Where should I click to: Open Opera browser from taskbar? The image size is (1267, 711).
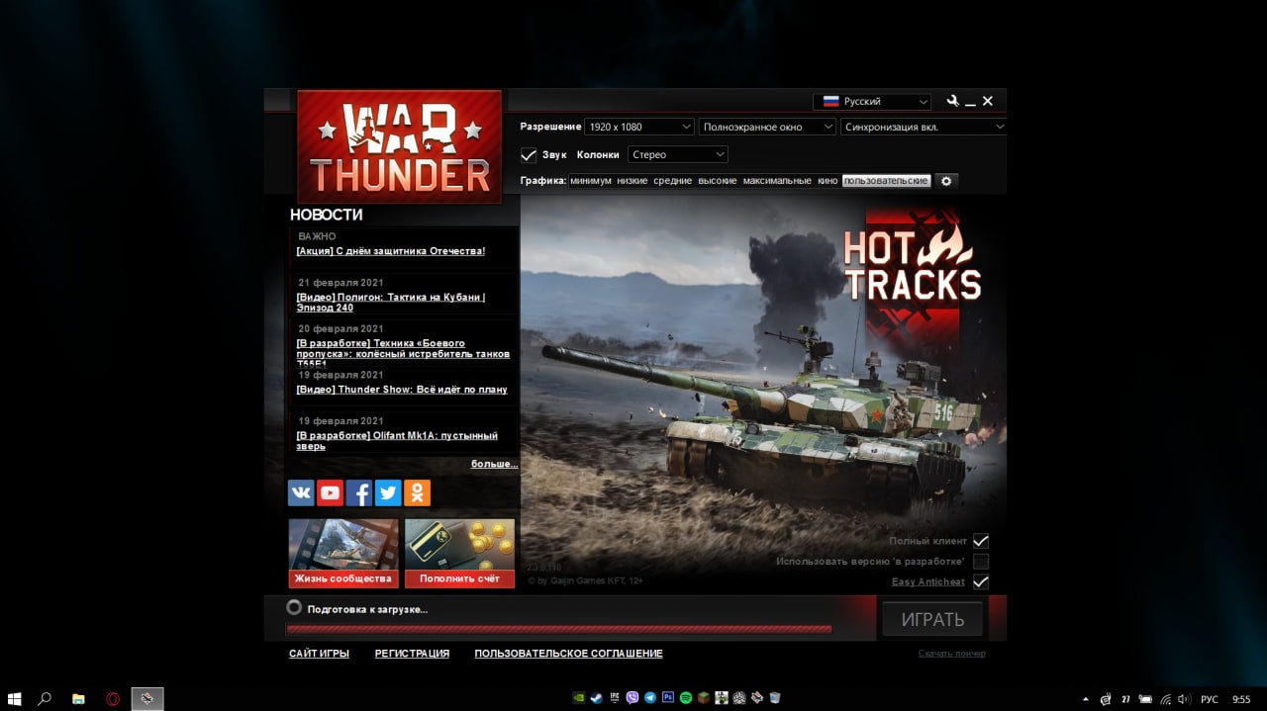click(113, 698)
